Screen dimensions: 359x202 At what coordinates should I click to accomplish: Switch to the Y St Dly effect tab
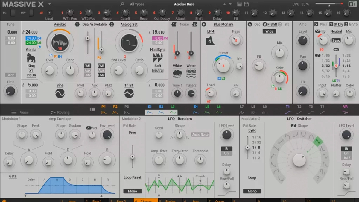pos(336,25)
